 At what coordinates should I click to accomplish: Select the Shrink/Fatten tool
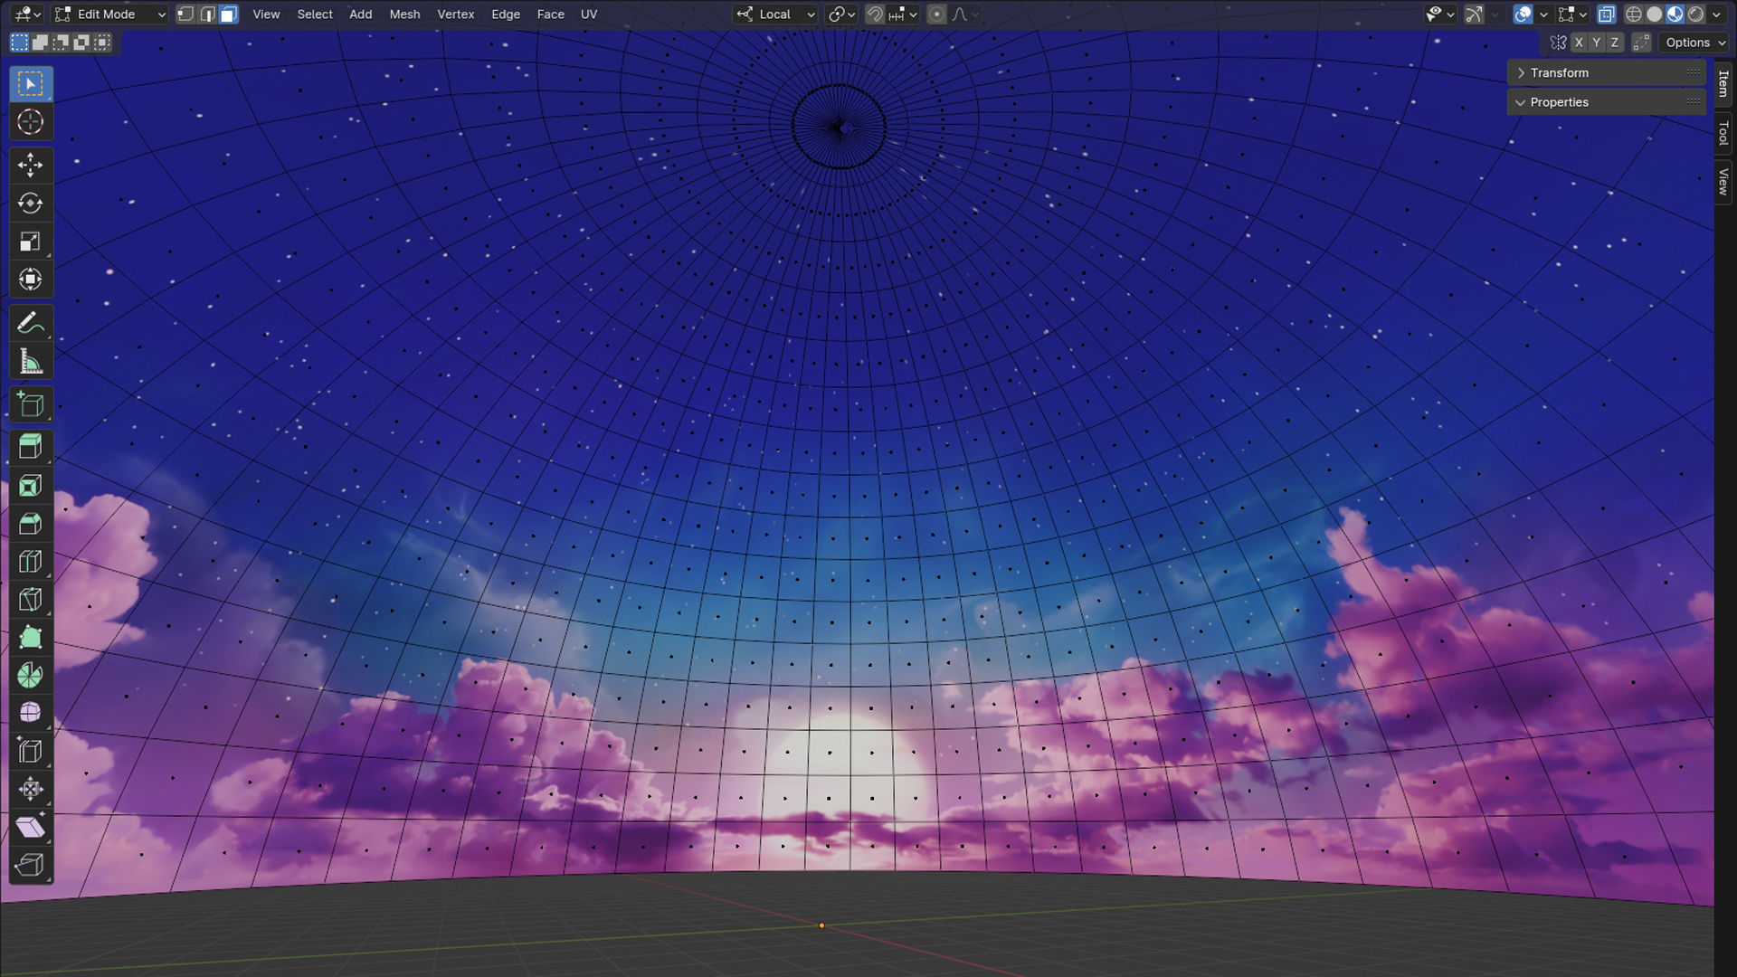(x=31, y=789)
